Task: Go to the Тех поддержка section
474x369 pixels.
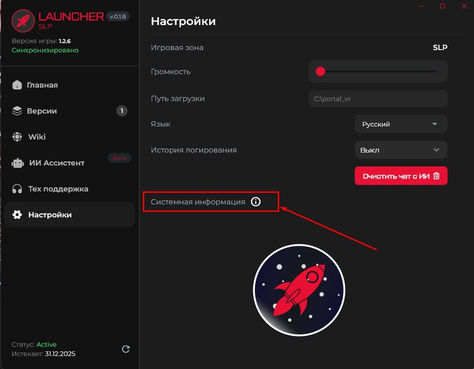Action: click(x=70, y=189)
